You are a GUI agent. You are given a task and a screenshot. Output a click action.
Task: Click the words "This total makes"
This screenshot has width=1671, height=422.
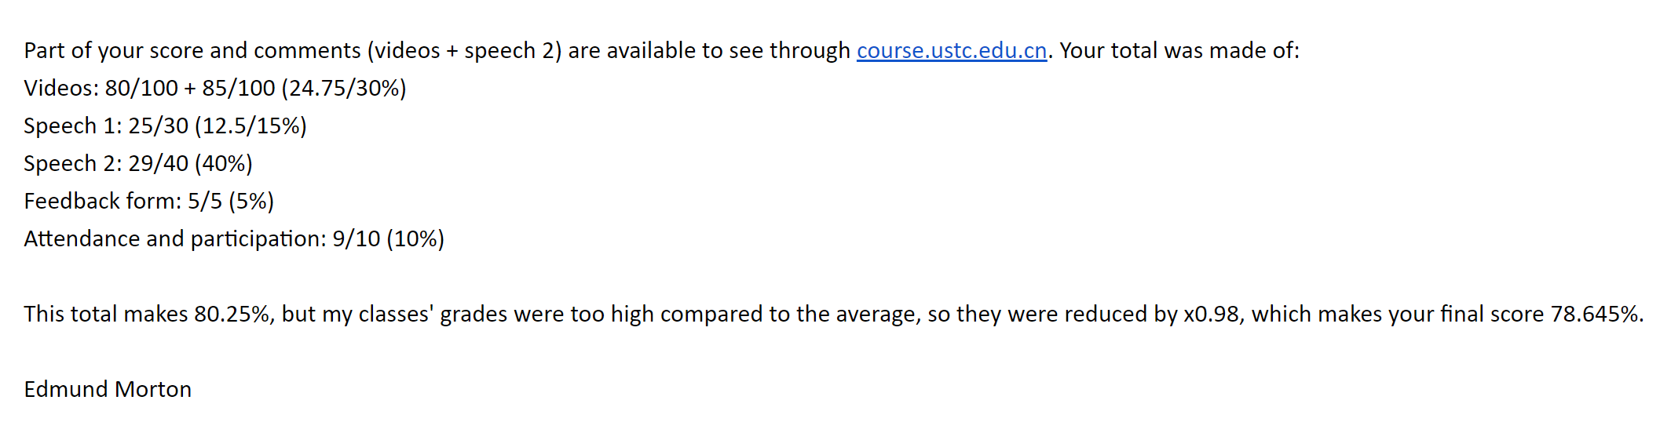pyautogui.click(x=105, y=315)
